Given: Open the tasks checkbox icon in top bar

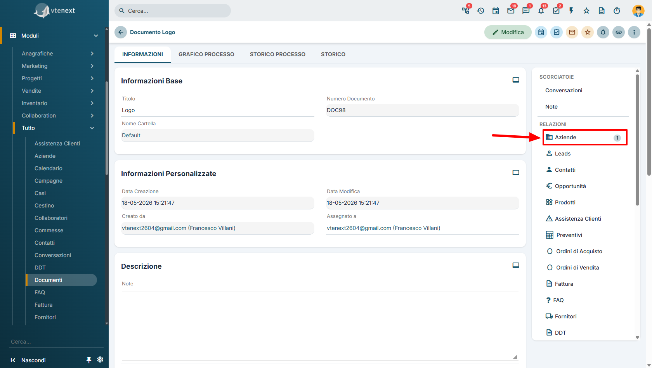Looking at the screenshot, I should [x=556, y=10].
